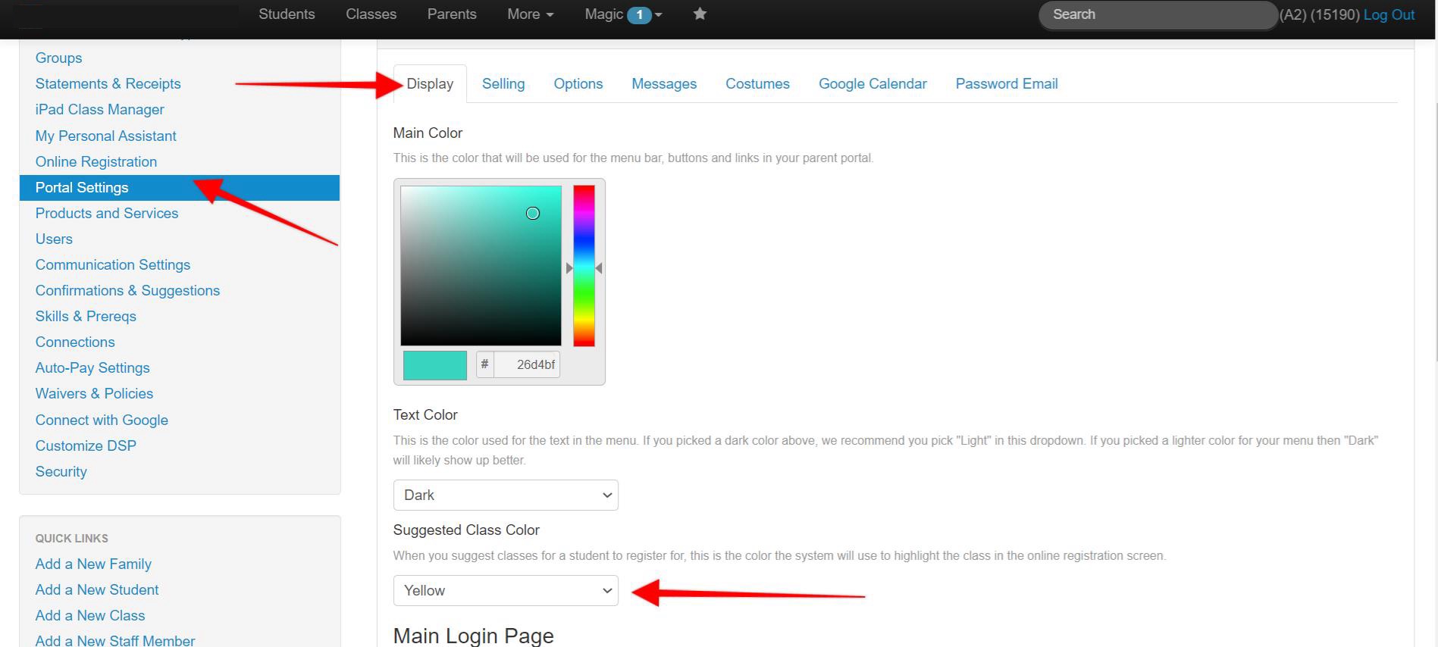The image size is (1438, 647).
Task: Click the right hue slider arrow
Action: pyautogui.click(x=599, y=268)
